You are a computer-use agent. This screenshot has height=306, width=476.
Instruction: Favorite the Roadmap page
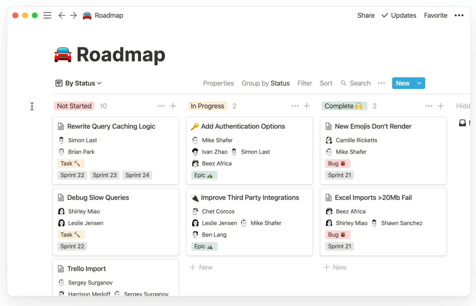click(436, 15)
